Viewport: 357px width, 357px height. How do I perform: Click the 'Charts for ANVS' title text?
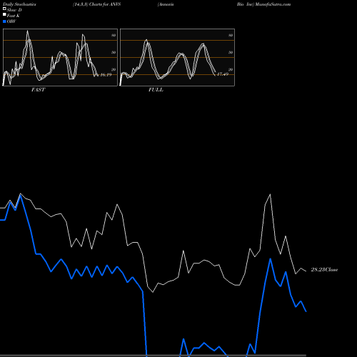105,4
